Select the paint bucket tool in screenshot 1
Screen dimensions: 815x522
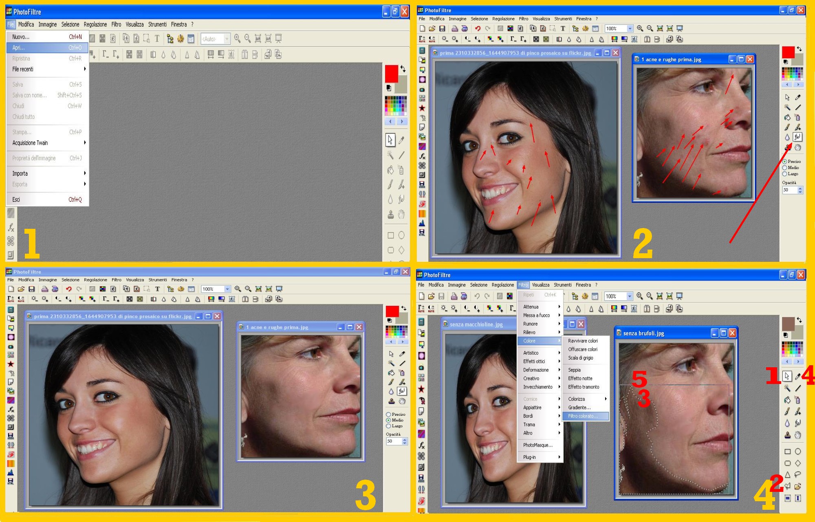390,170
